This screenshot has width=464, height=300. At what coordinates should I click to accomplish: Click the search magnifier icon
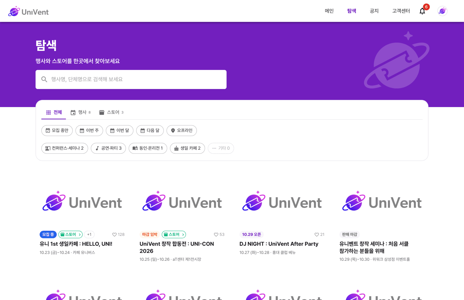pos(44,79)
